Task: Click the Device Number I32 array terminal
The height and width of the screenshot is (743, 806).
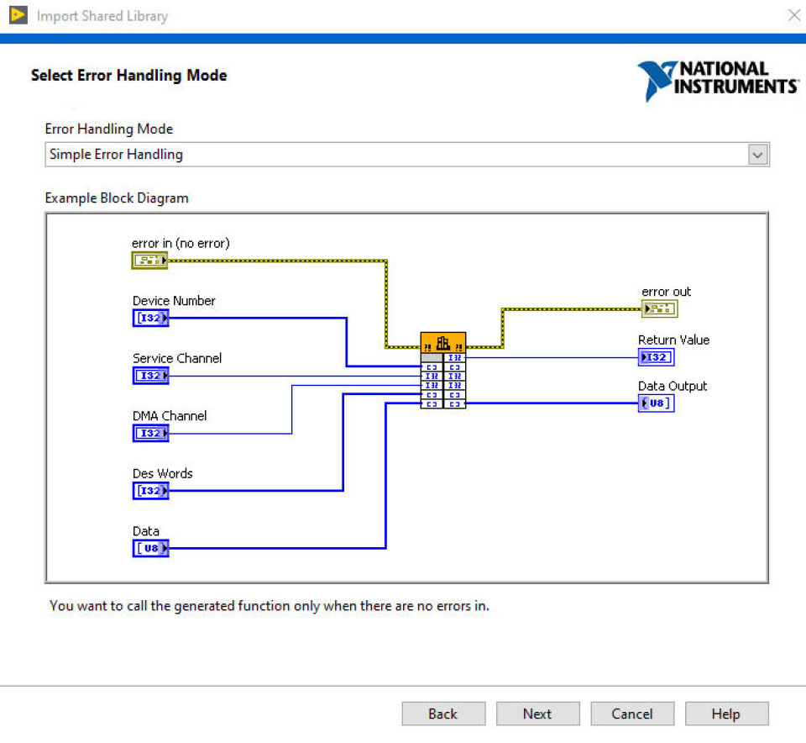Action: (150, 318)
